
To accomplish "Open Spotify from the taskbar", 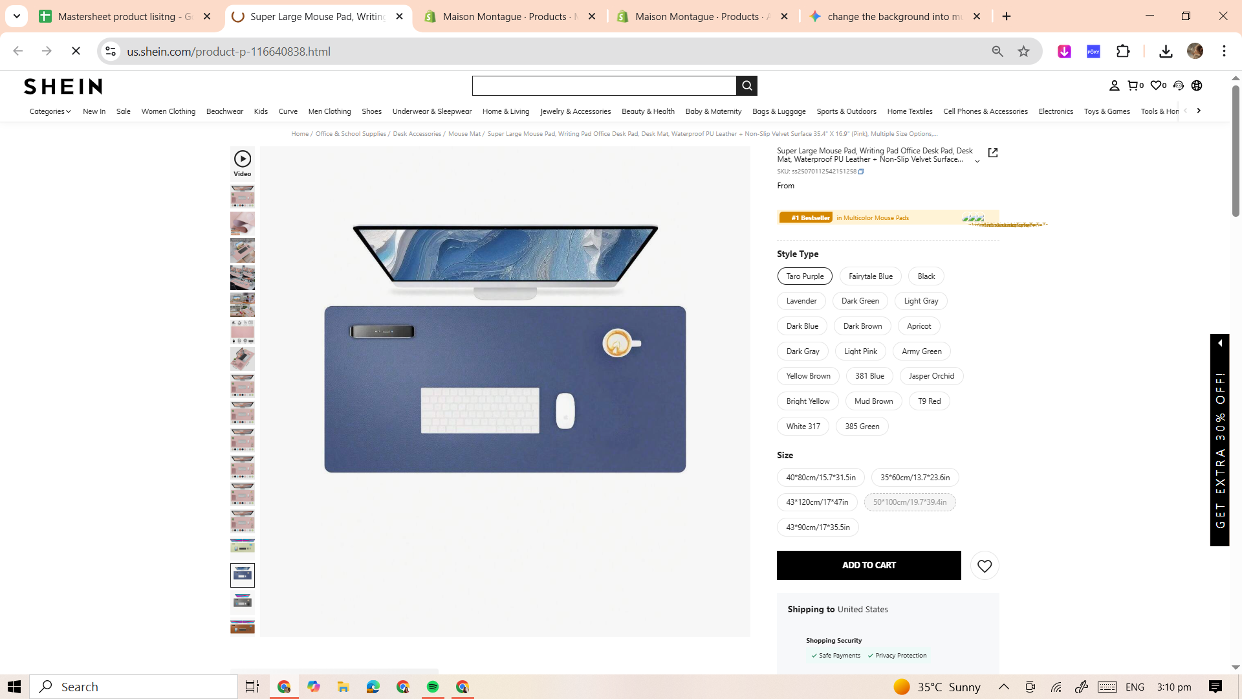I will (433, 687).
